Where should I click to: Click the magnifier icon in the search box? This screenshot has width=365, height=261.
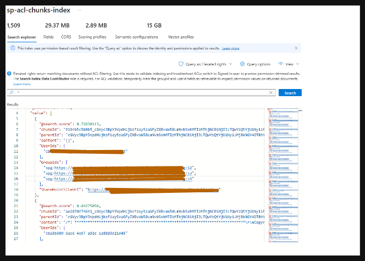coord(11,92)
